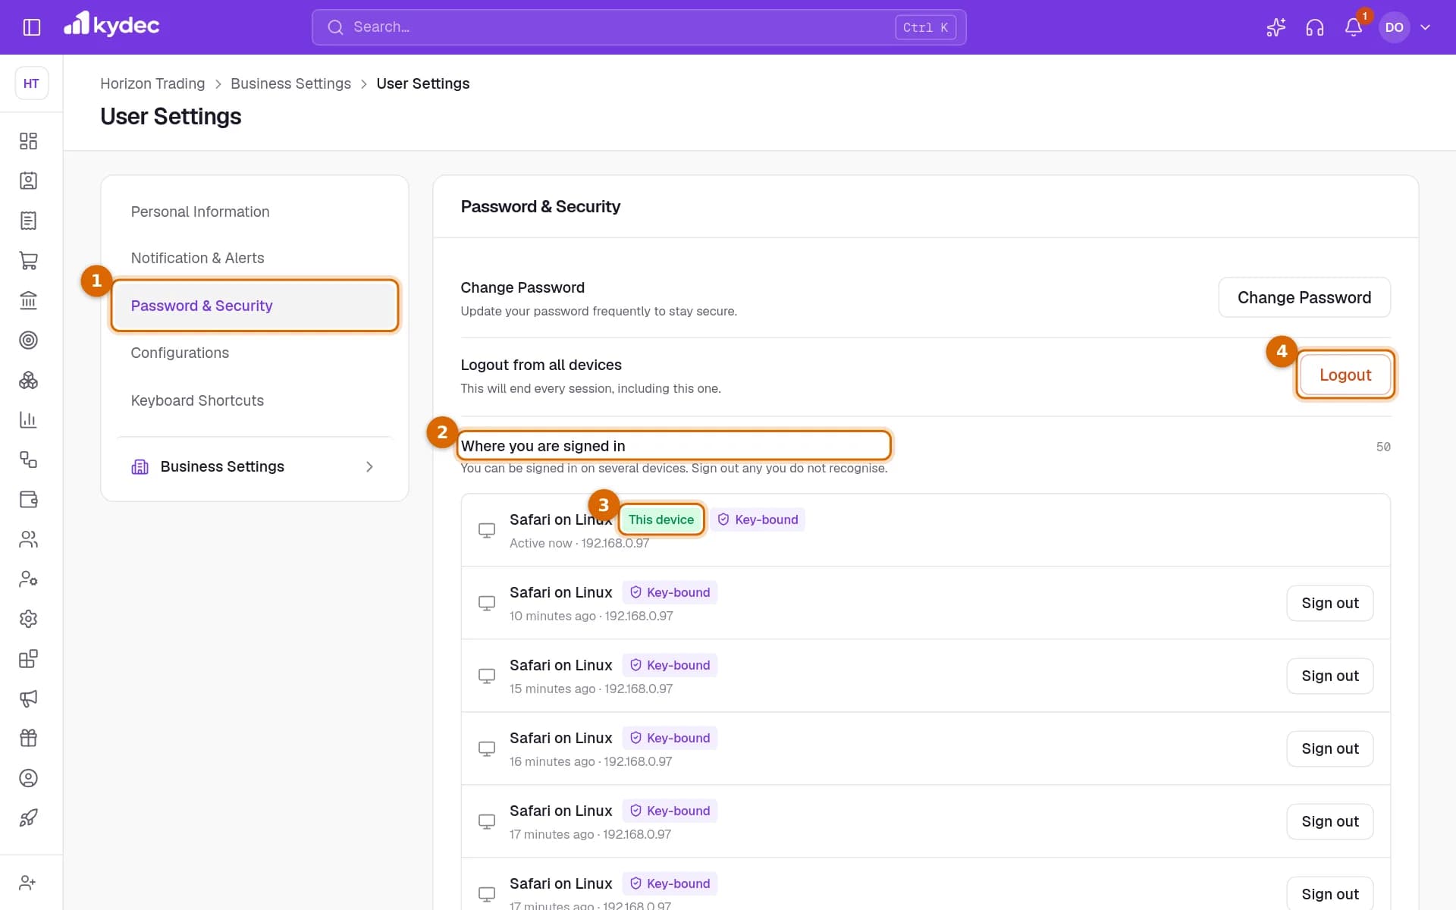Go to Business Settings breadcrumb
Image resolution: width=1456 pixels, height=910 pixels.
290,83
